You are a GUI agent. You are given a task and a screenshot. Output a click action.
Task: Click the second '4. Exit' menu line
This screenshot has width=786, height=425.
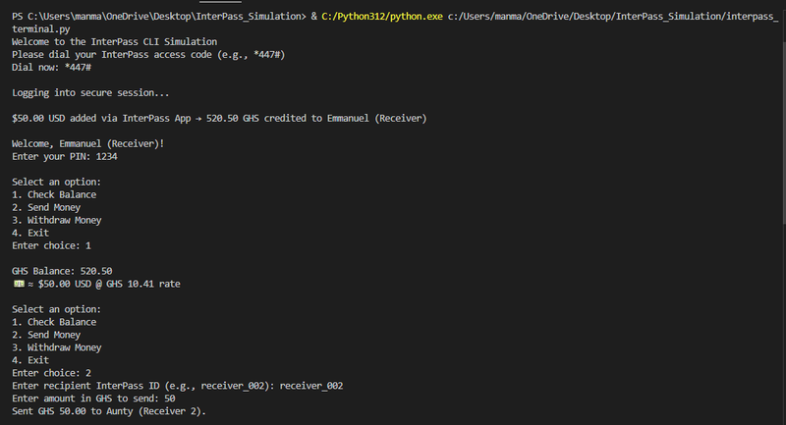(x=30, y=360)
